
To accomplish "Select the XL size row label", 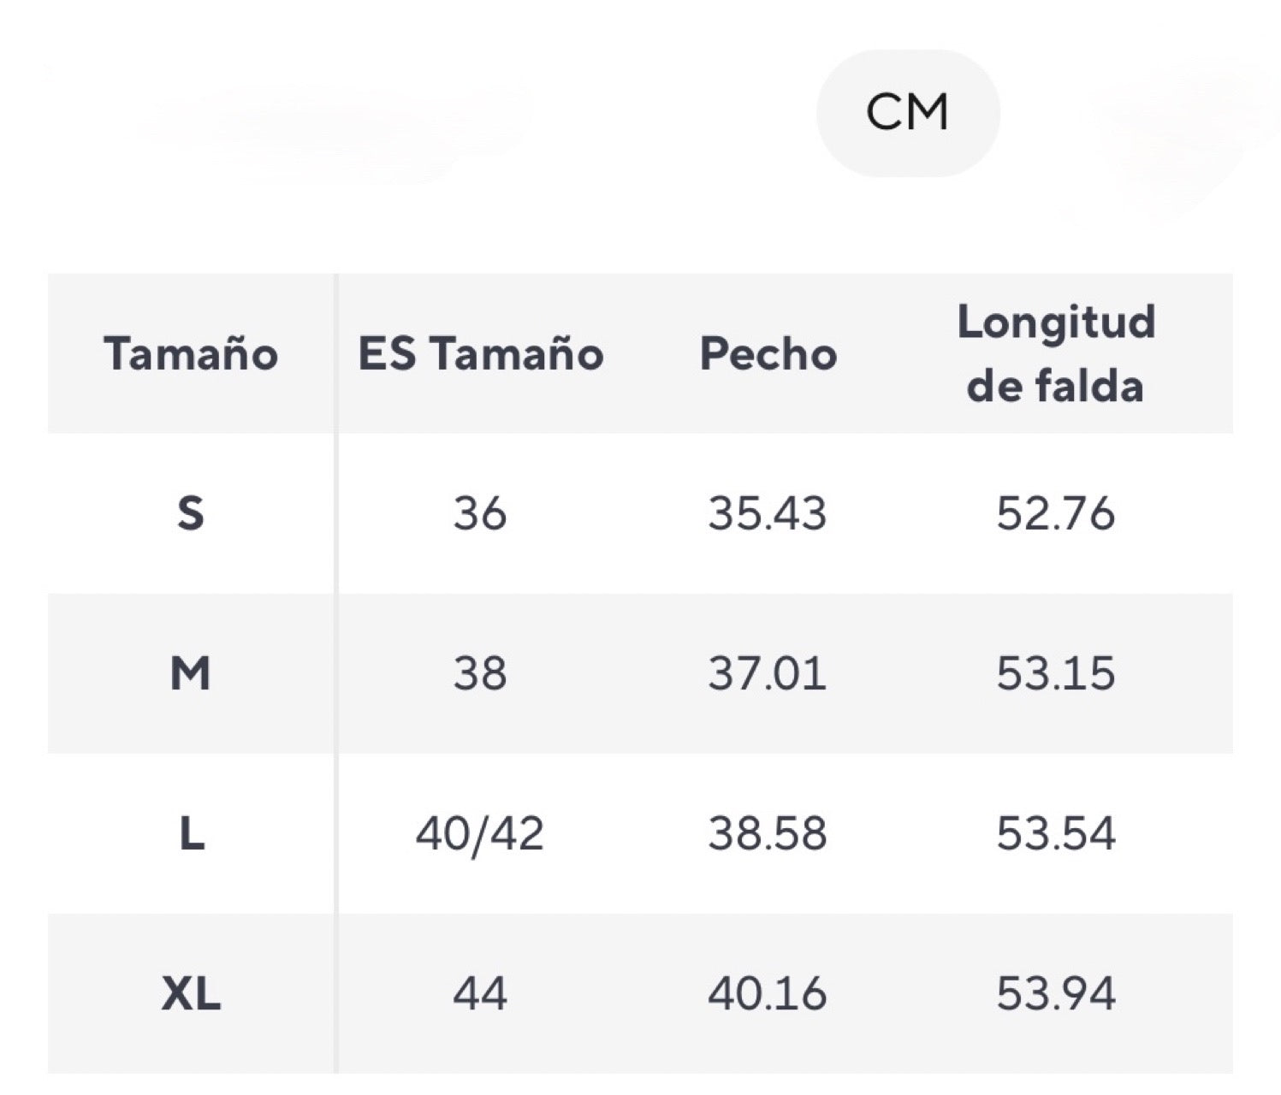I will click(x=191, y=993).
